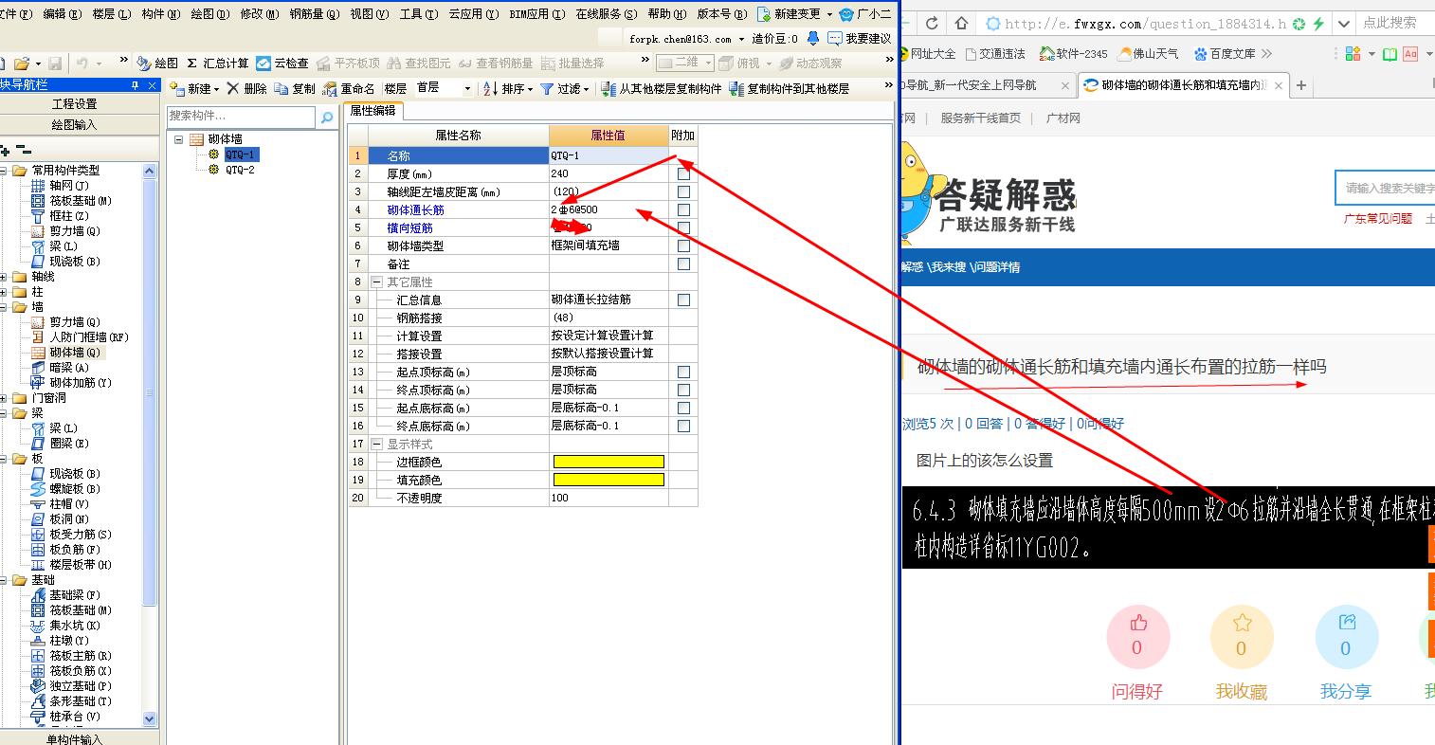
Task: Tick the 附加 checkbox for 汇总信息 row
Action: coord(683,300)
